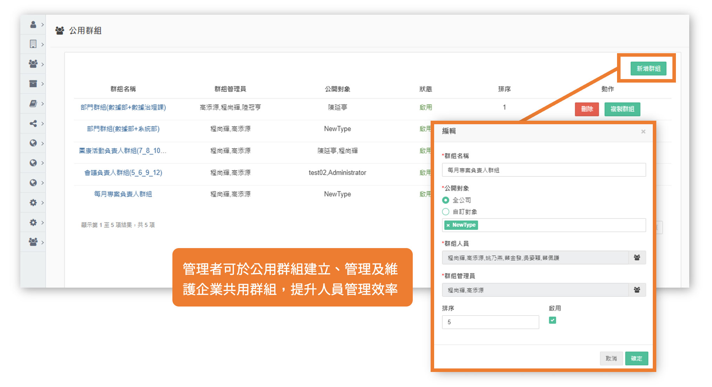Select the 全公司 radio option

pos(446,200)
